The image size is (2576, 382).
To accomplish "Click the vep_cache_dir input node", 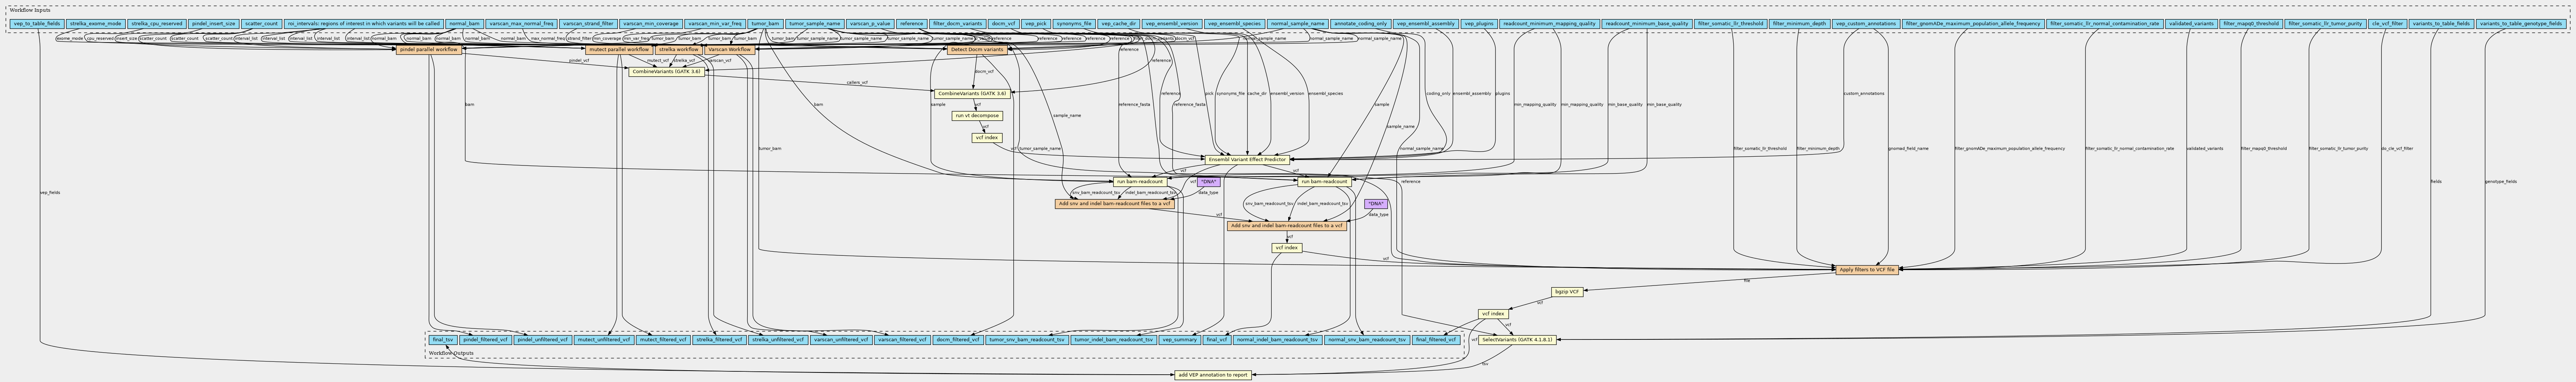I will point(1119,23).
